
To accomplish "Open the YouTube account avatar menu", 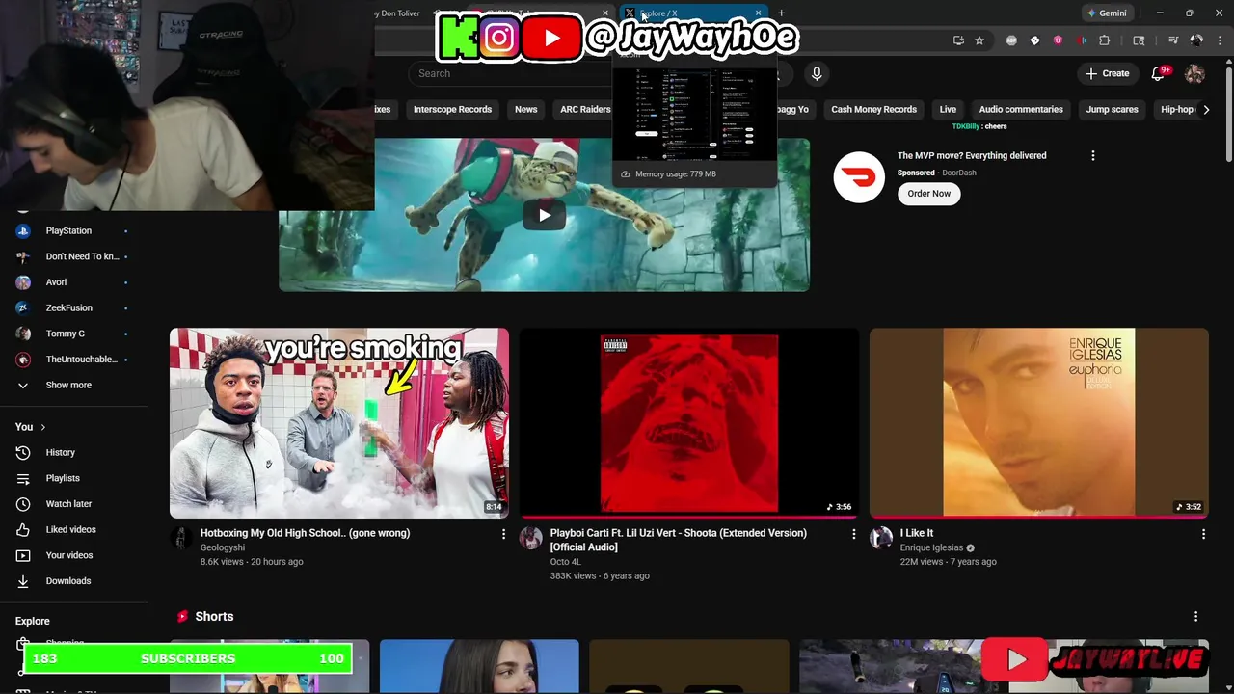I will tap(1194, 73).
